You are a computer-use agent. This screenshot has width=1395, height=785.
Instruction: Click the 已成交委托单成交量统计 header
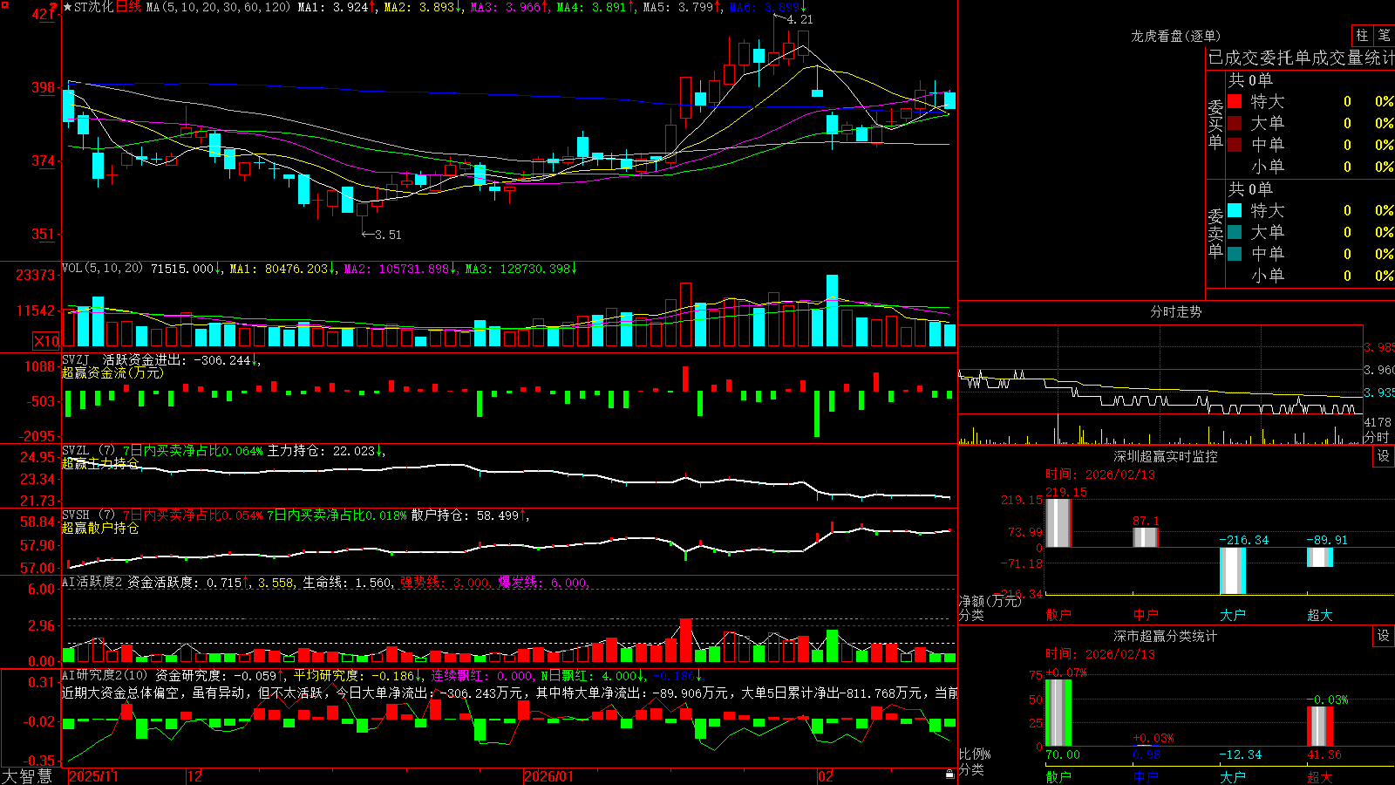(1301, 58)
